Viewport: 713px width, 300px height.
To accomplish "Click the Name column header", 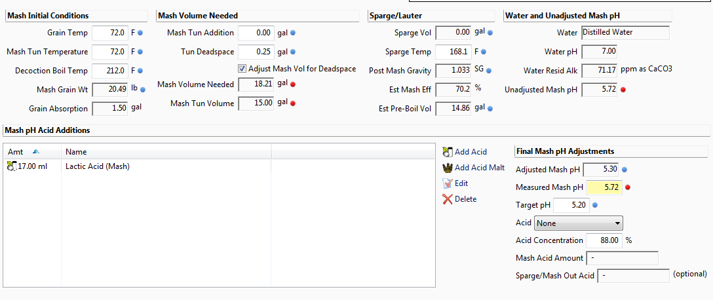I will (x=166, y=152).
